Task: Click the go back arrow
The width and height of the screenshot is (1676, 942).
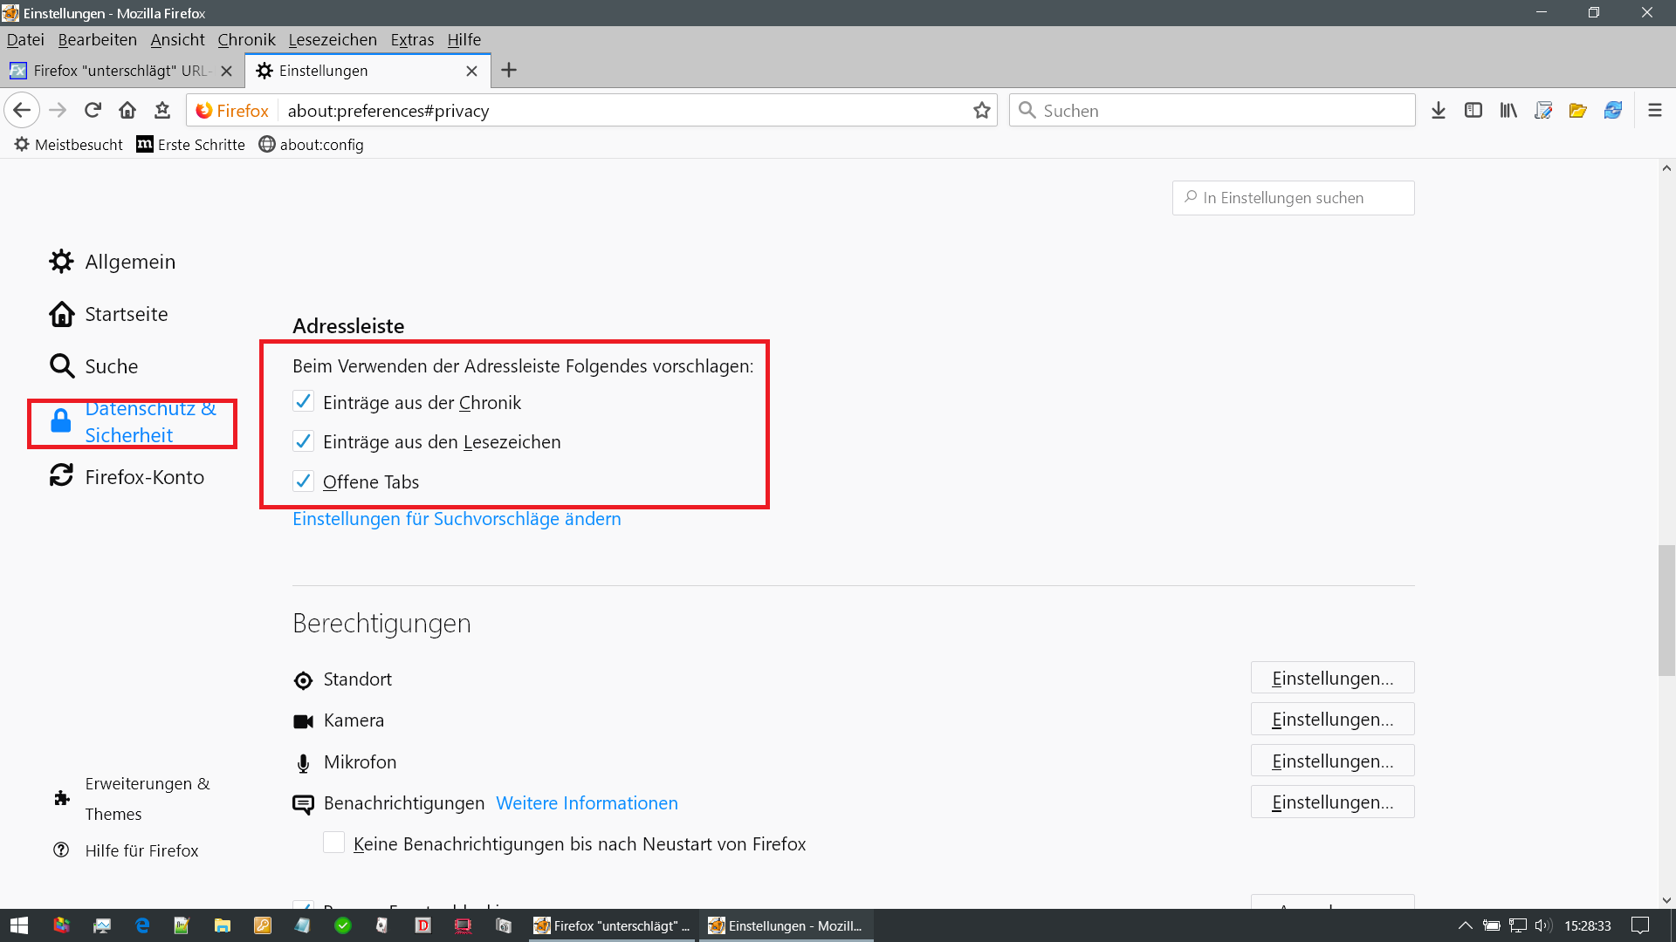Action: 22,110
